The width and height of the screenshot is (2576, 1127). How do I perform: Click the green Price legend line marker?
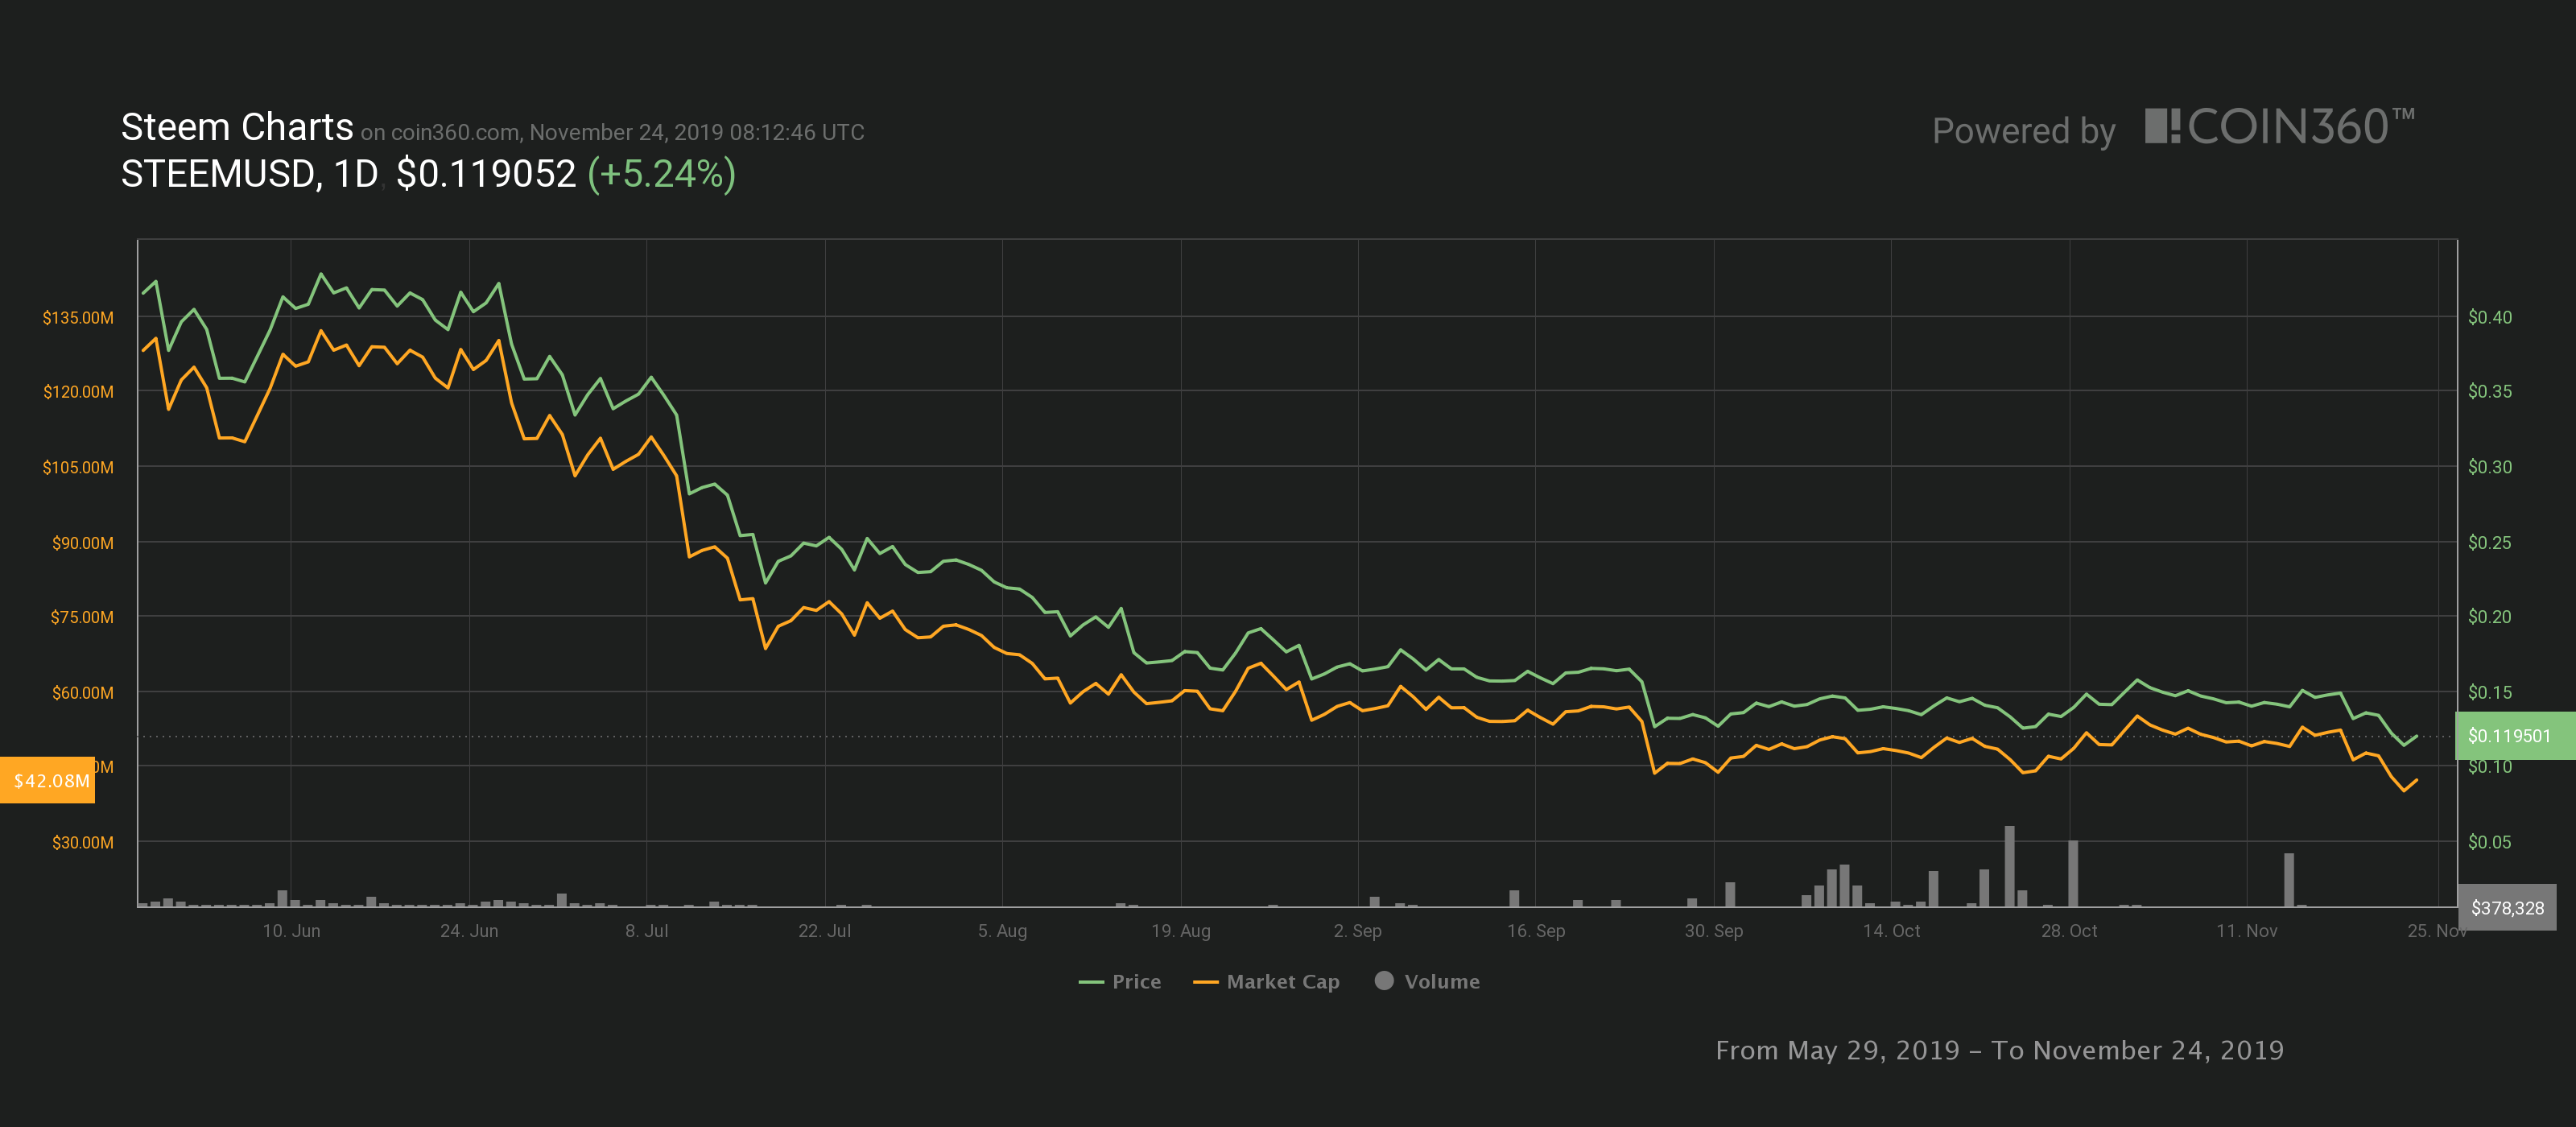[x=1091, y=983]
